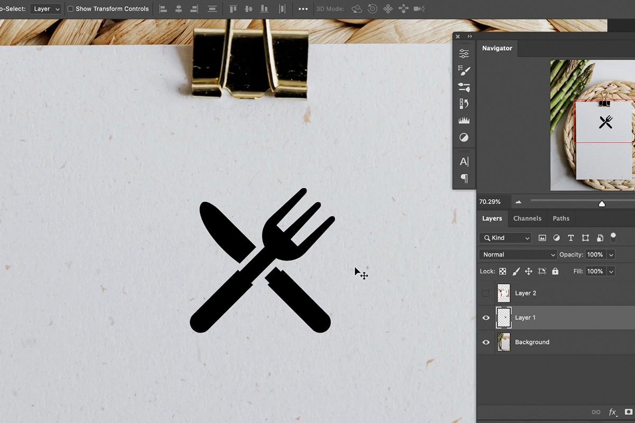Show the hidden Layer 2 visibility toggle
635x423 pixels.
coord(486,293)
